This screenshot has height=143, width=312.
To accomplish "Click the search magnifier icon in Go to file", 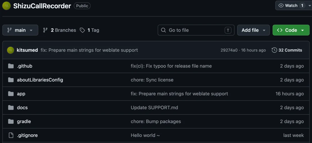I will click(163, 30).
